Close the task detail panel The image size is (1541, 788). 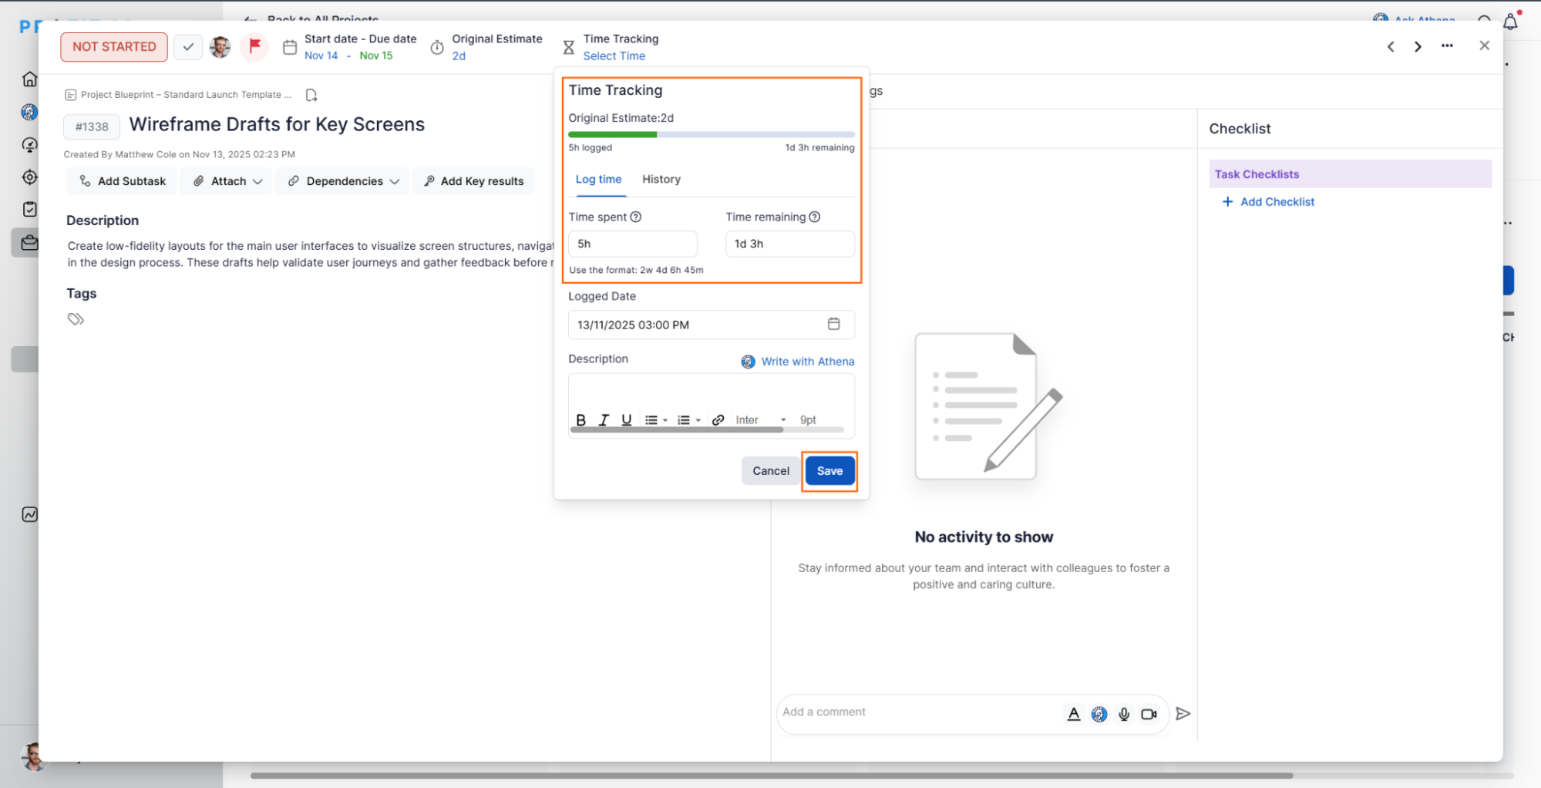1484,45
